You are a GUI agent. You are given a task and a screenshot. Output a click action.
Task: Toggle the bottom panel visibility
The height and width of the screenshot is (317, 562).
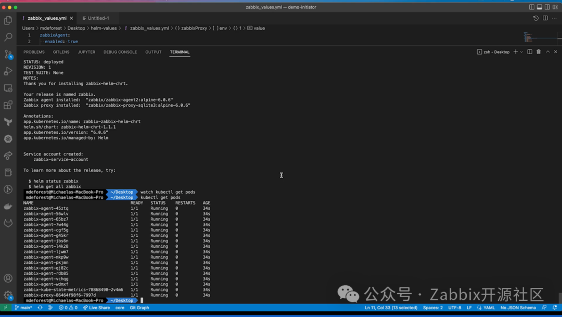click(540, 7)
